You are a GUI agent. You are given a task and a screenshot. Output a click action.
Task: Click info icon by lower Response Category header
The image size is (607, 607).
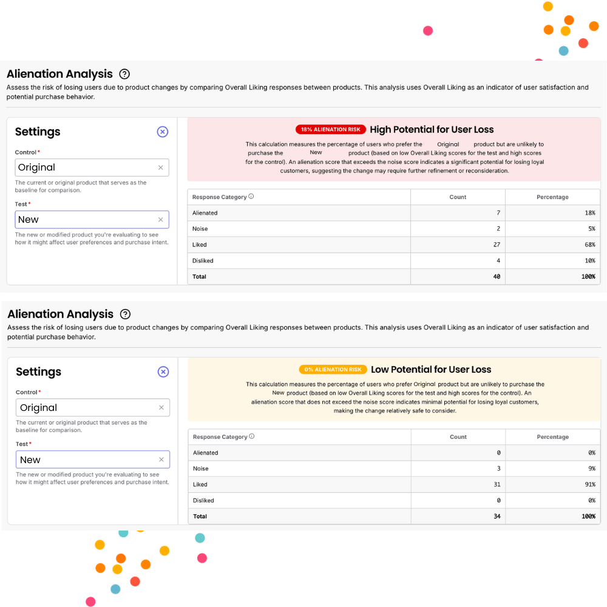[252, 436]
